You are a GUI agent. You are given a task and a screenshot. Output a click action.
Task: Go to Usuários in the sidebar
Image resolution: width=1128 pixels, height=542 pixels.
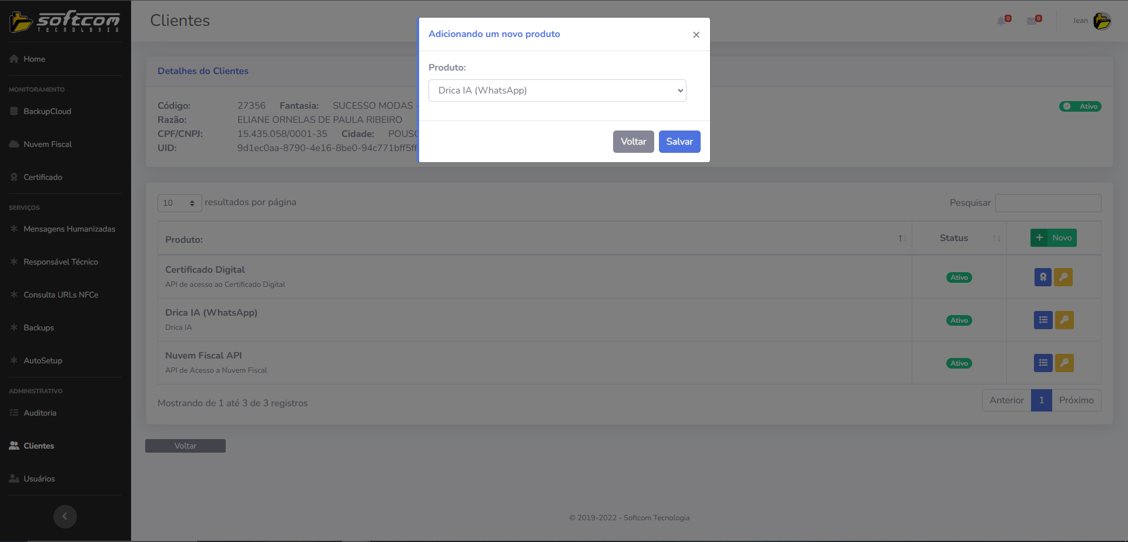[x=39, y=479]
